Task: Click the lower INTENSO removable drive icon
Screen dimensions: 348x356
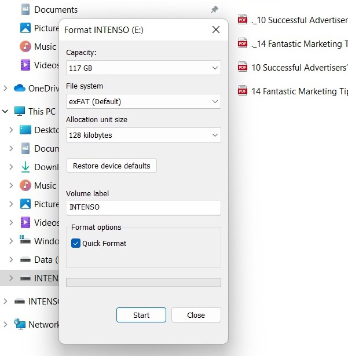Action: 20,301
